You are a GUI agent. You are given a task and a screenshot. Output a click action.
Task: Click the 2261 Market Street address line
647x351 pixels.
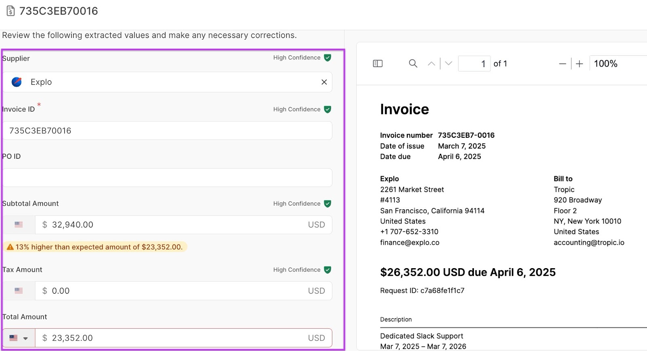tap(412, 190)
